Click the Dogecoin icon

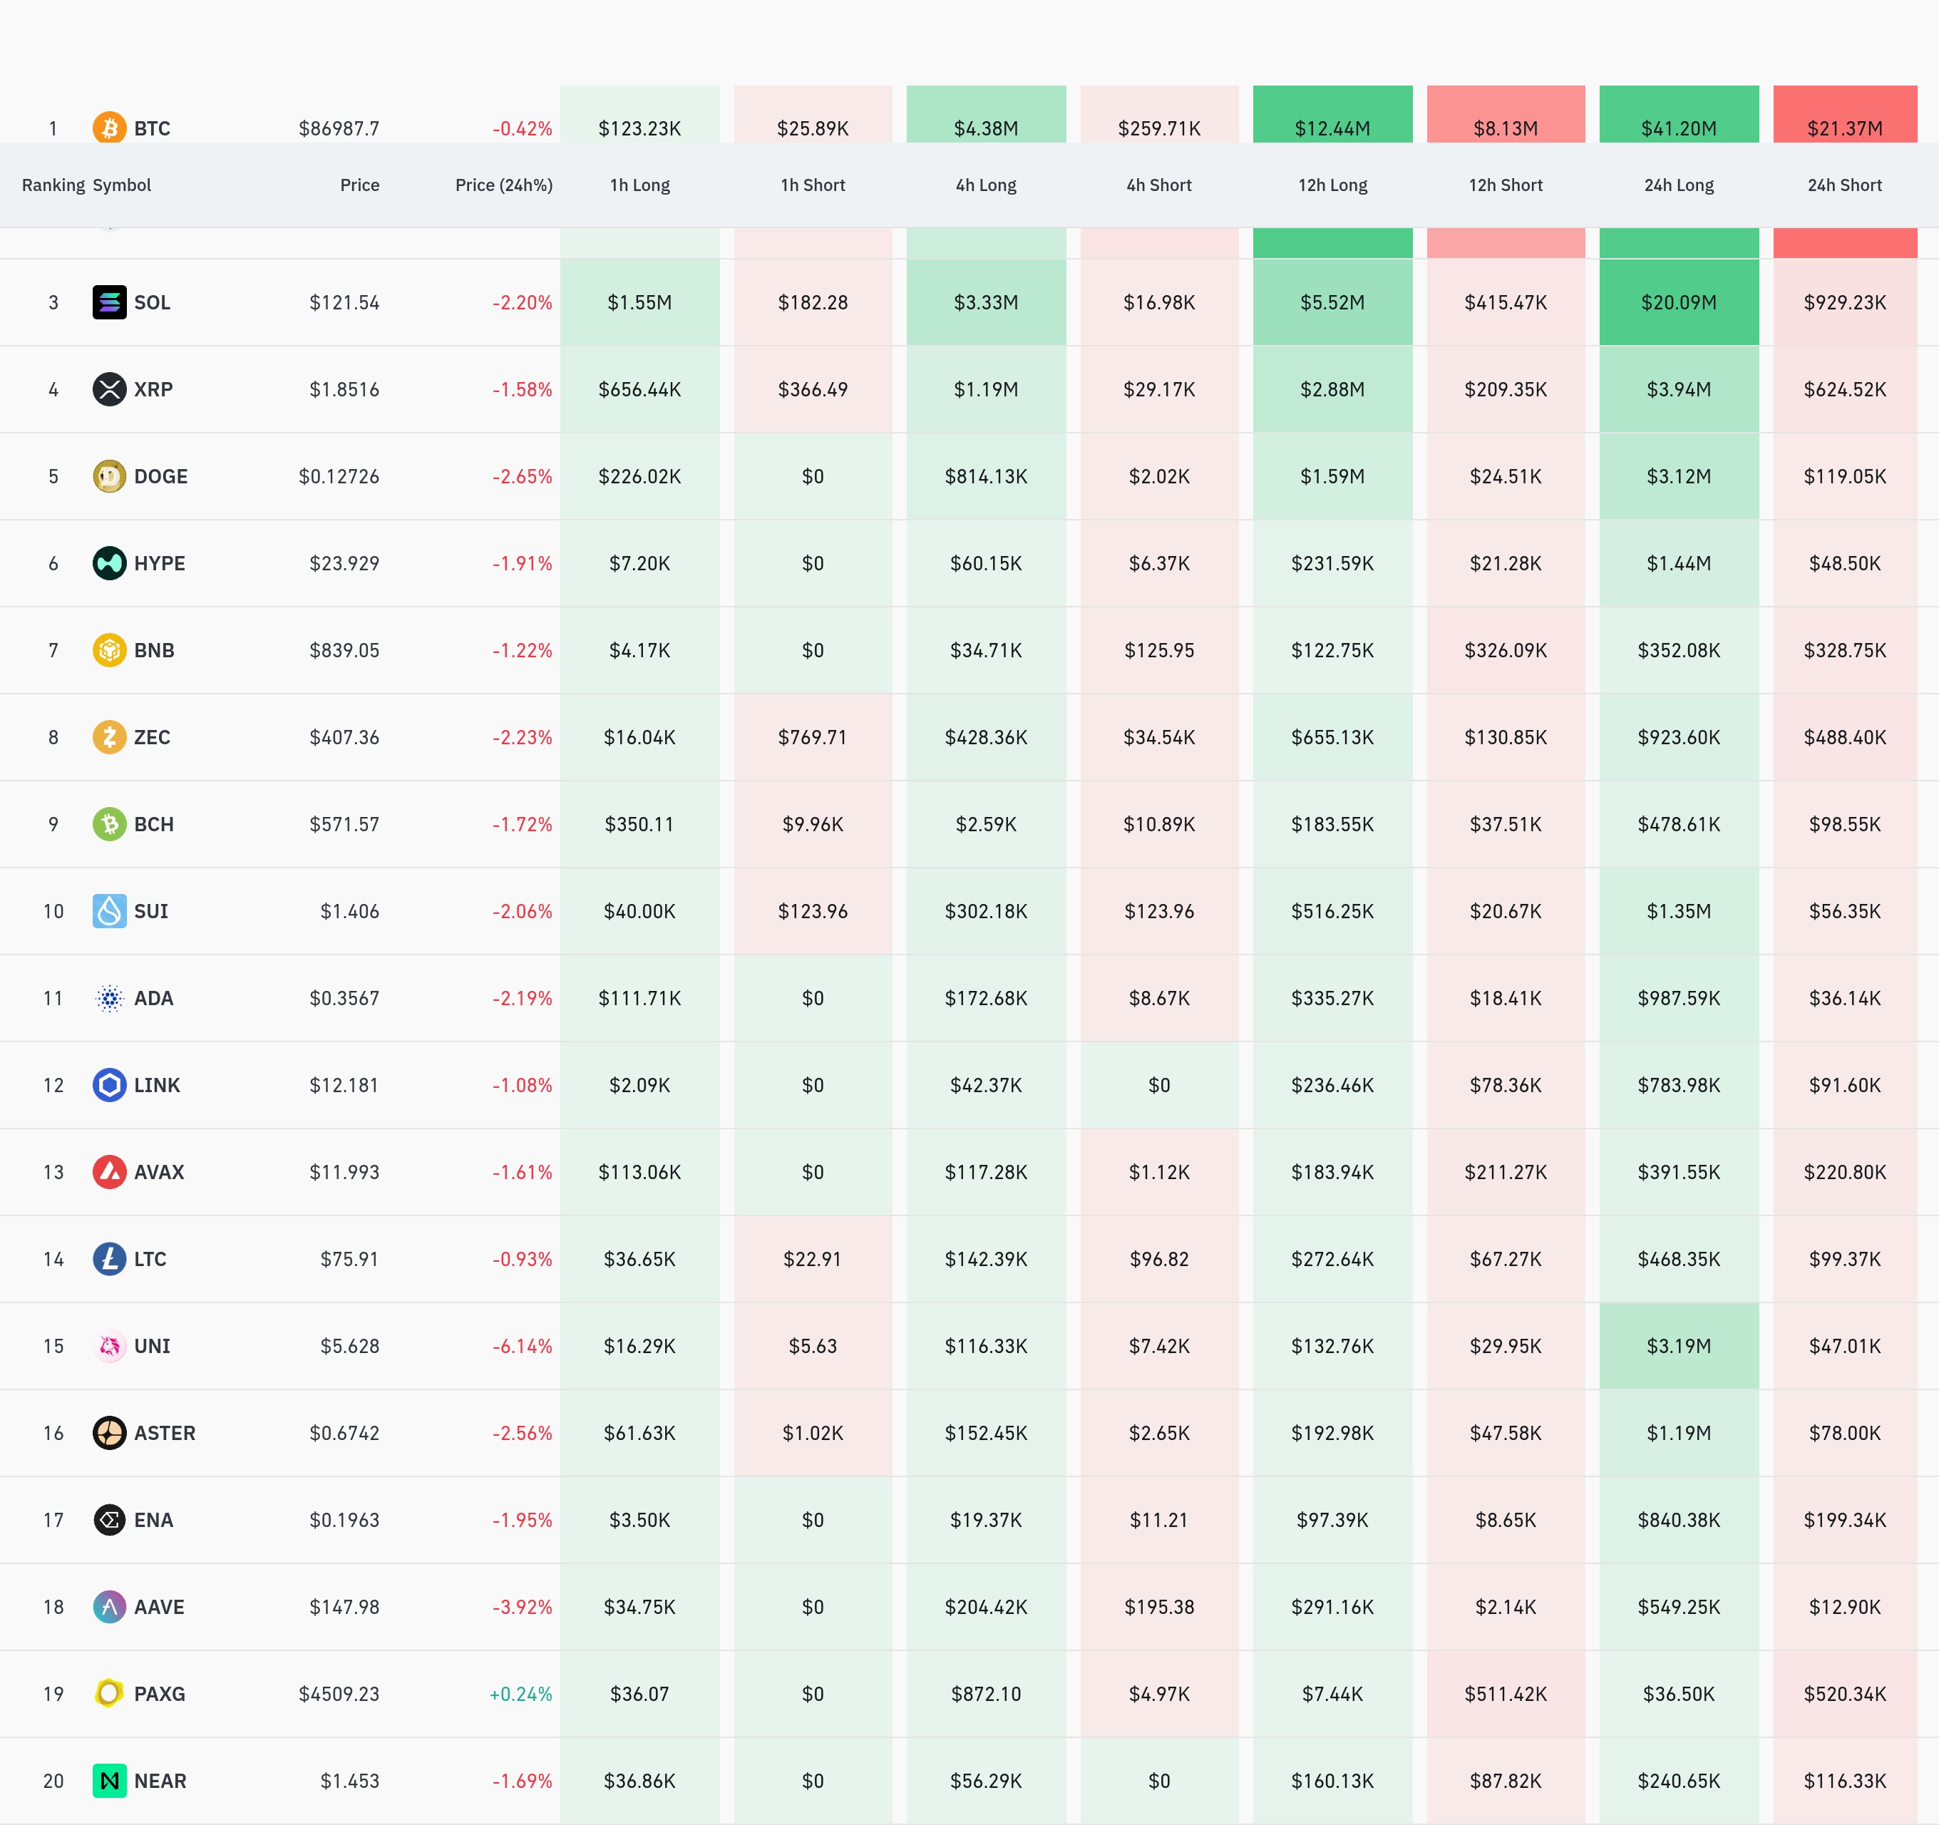[109, 476]
